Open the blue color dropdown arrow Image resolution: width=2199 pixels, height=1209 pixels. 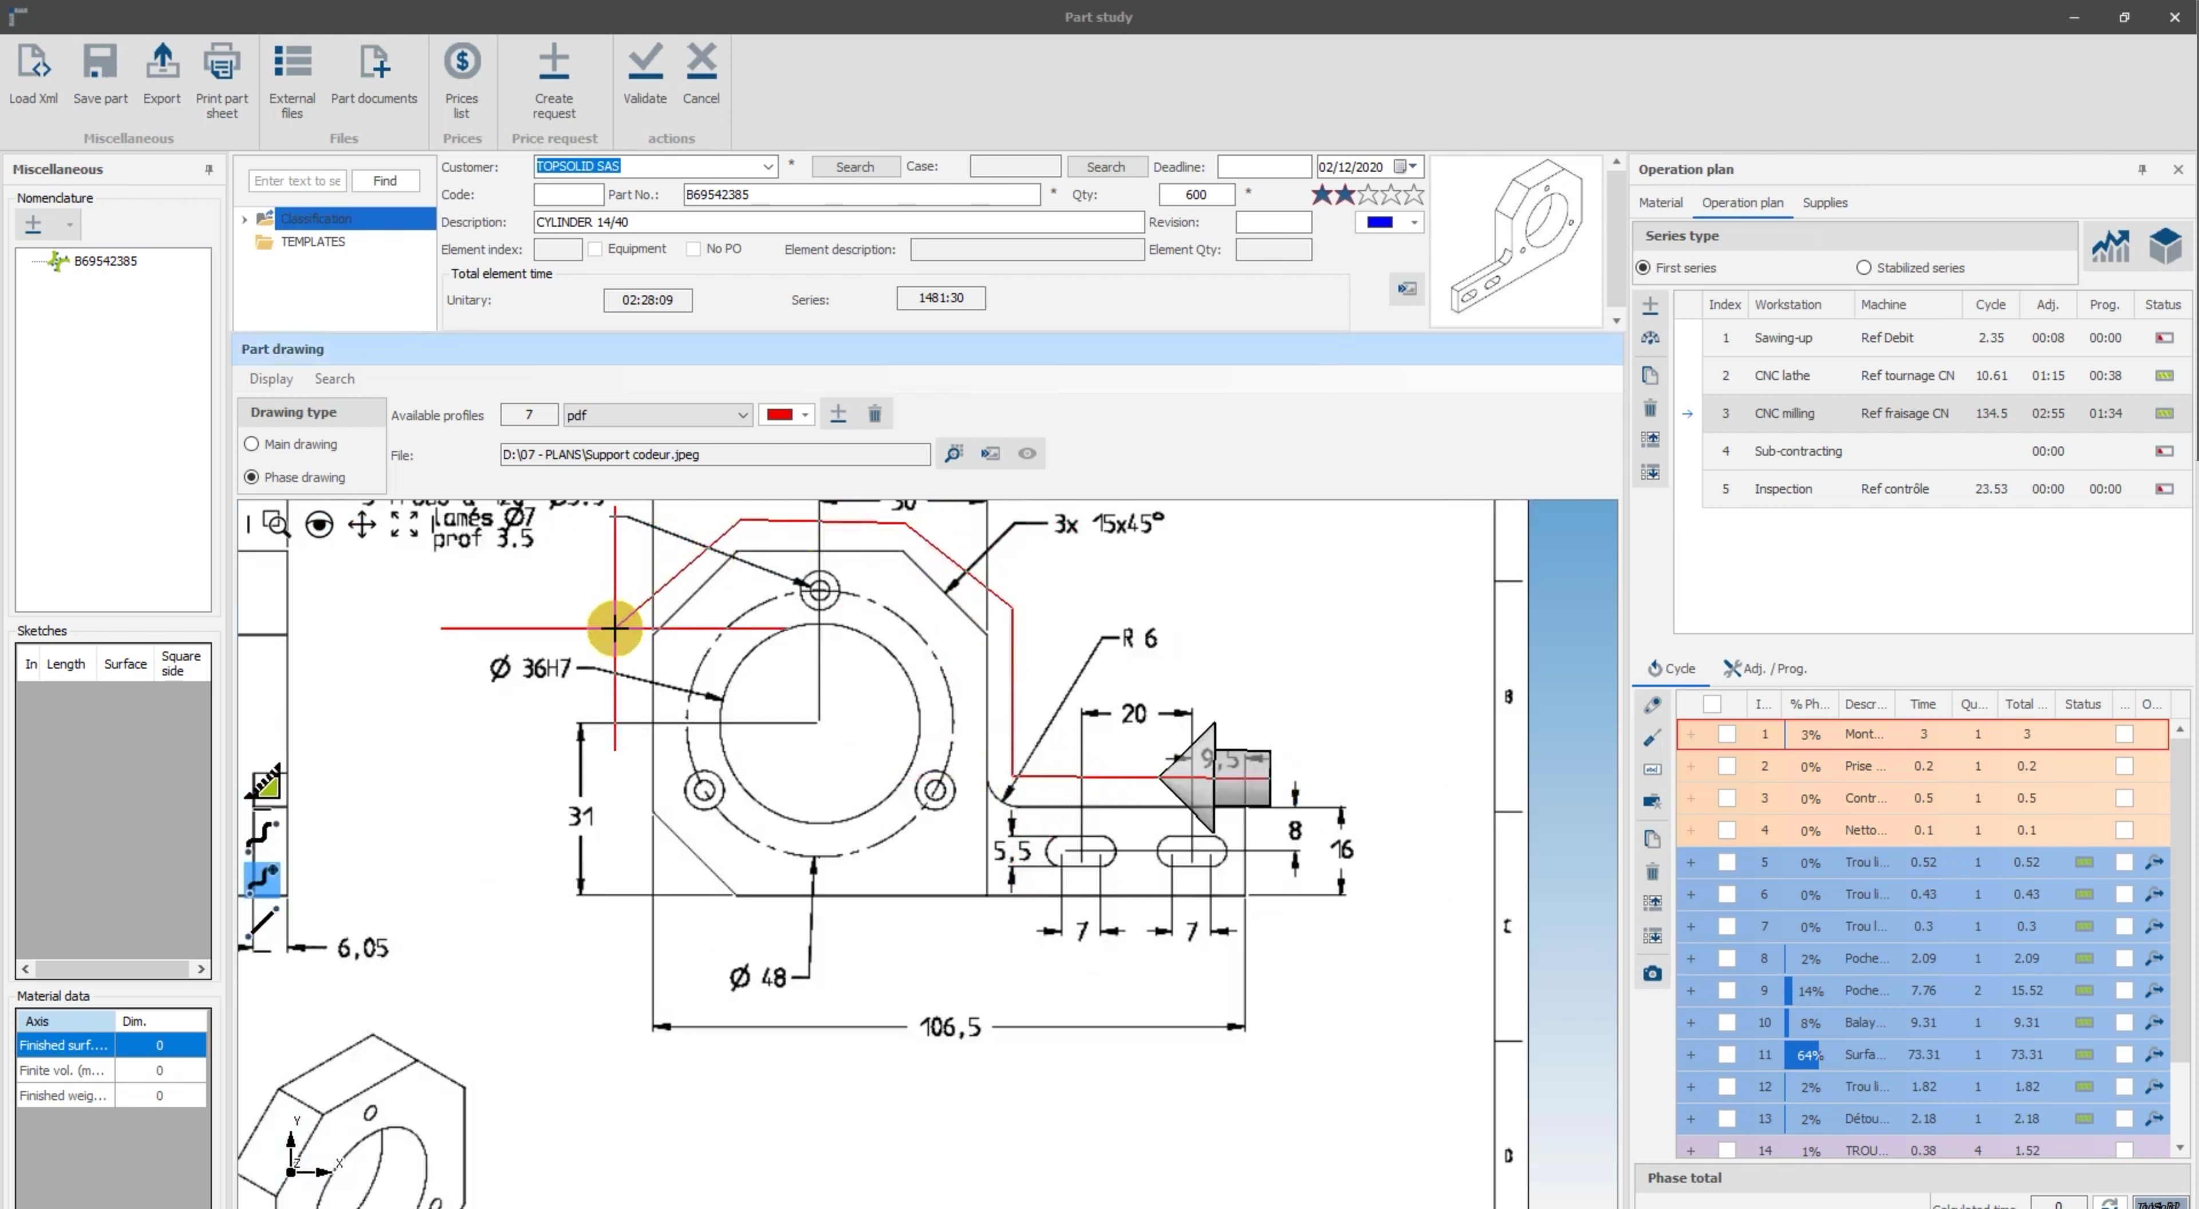pos(1414,223)
